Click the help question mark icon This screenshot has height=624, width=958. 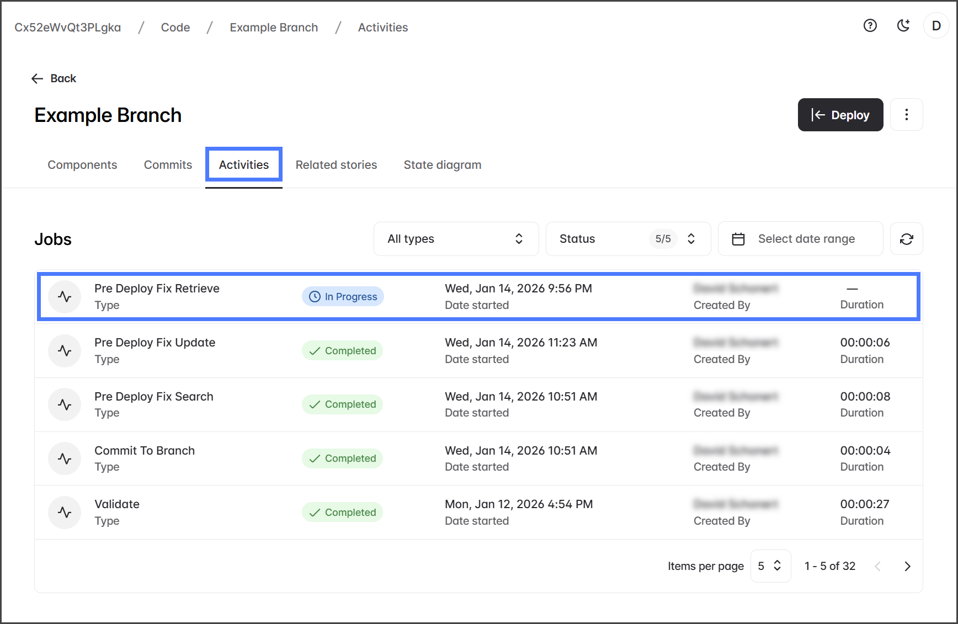coord(870,25)
